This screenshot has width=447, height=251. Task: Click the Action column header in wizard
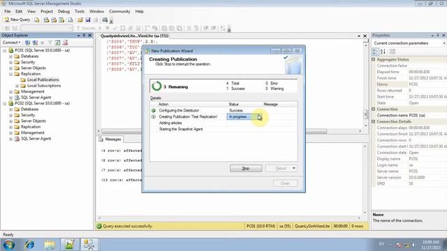[189, 105]
